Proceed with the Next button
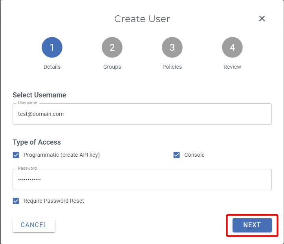The width and height of the screenshot is (284, 244). [x=252, y=225]
